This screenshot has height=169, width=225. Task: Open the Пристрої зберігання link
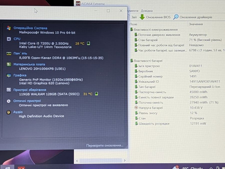[30, 90]
